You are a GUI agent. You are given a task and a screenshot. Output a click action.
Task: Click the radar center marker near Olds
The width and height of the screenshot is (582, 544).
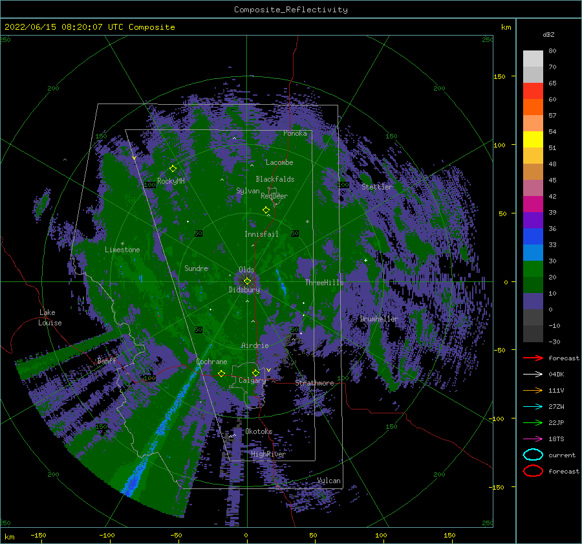pyautogui.click(x=247, y=281)
